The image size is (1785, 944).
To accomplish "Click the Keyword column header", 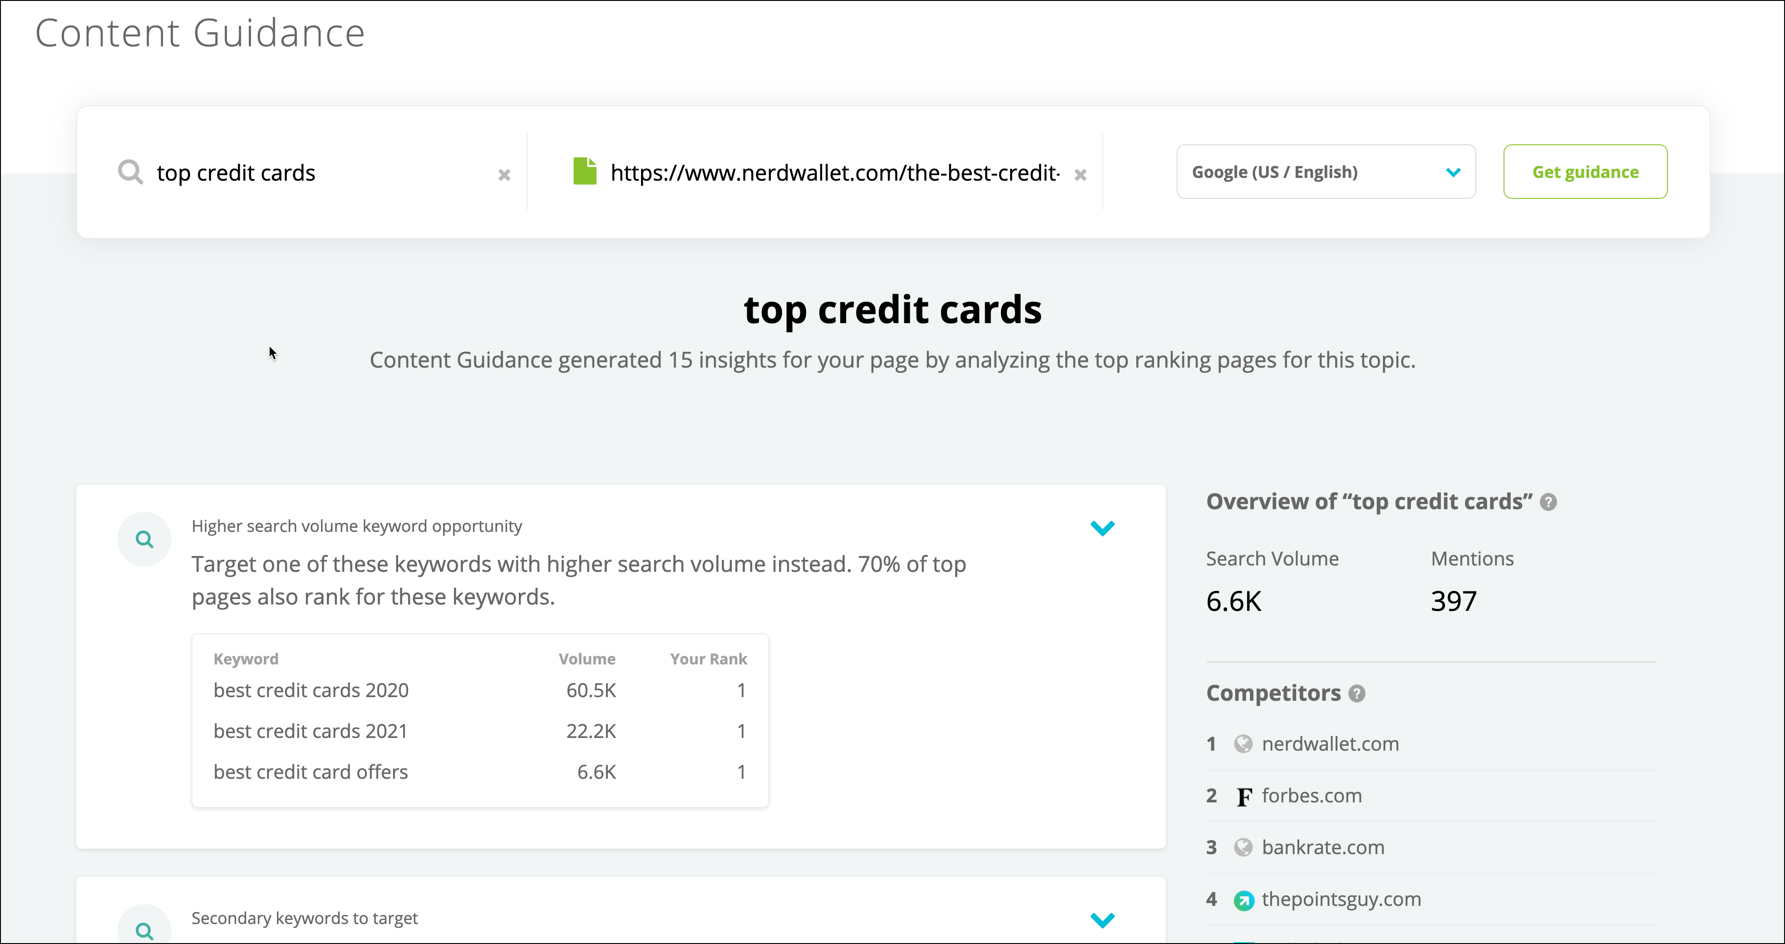I will 246,659.
